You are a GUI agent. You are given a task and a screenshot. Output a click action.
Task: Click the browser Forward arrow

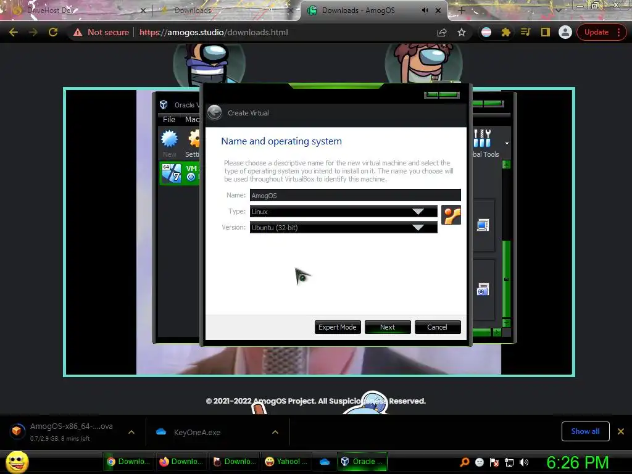(x=33, y=32)
